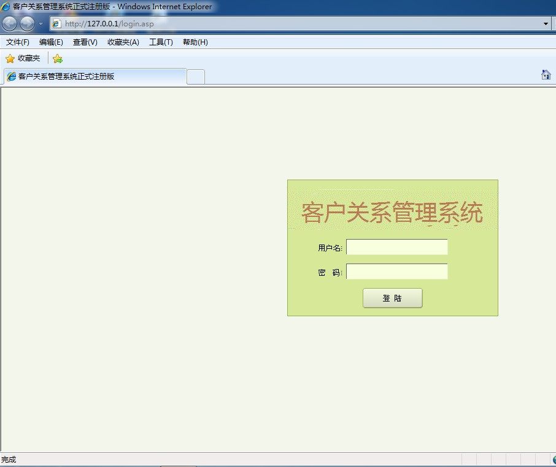Image resolution: width=556 pixels, height=467 pixels.
Task: Expand the 工具(T) menu
Action: point(160,42)
